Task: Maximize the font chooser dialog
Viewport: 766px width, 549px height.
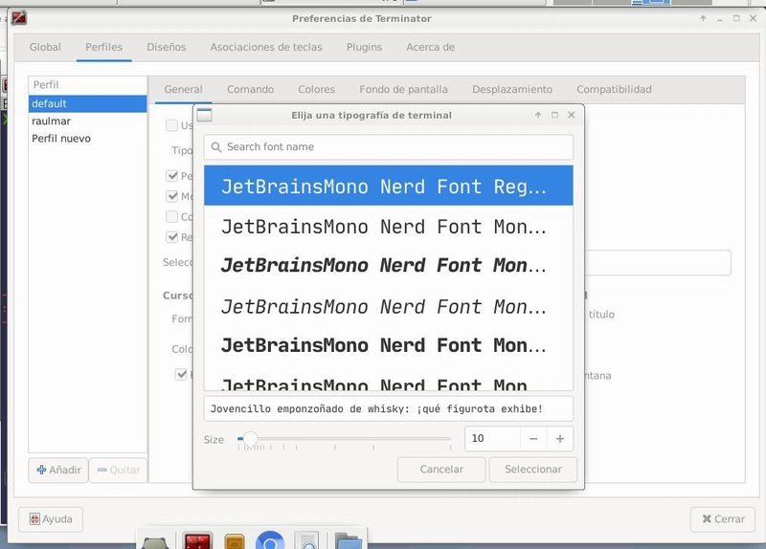Action: [x=554, y=115]
